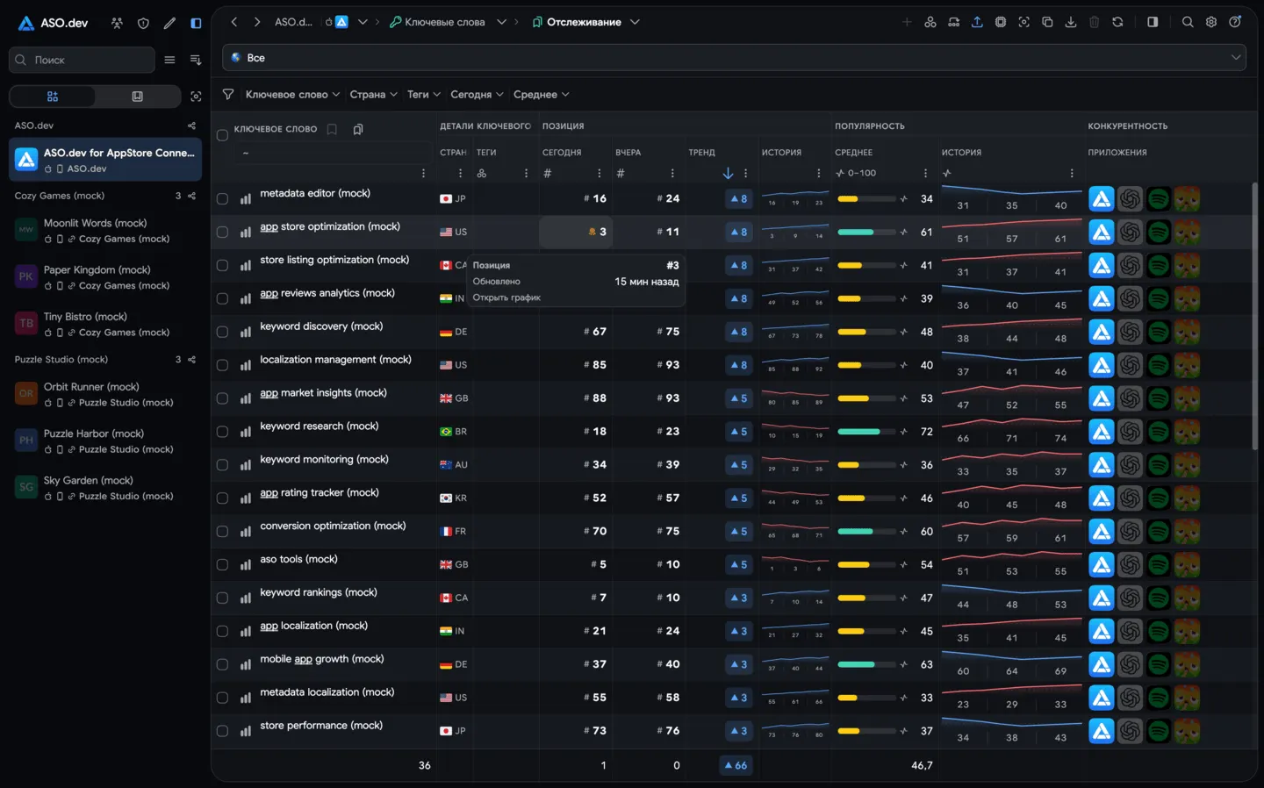The image size is (1264, 788).
Task: Click the magnifier search icon at top right
Action: coord(1188,22)
